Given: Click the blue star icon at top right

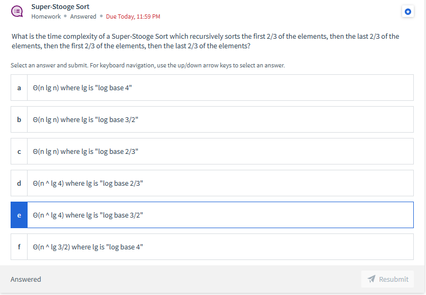Looking at the screenshot, I should [x=407, y=12].
